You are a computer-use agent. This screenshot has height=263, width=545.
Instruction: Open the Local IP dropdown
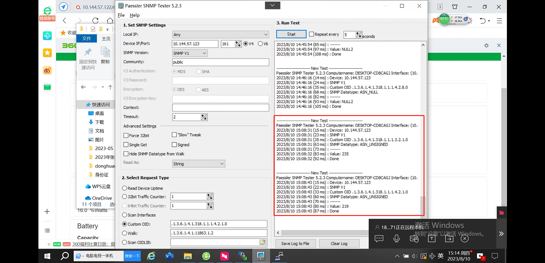221,34
